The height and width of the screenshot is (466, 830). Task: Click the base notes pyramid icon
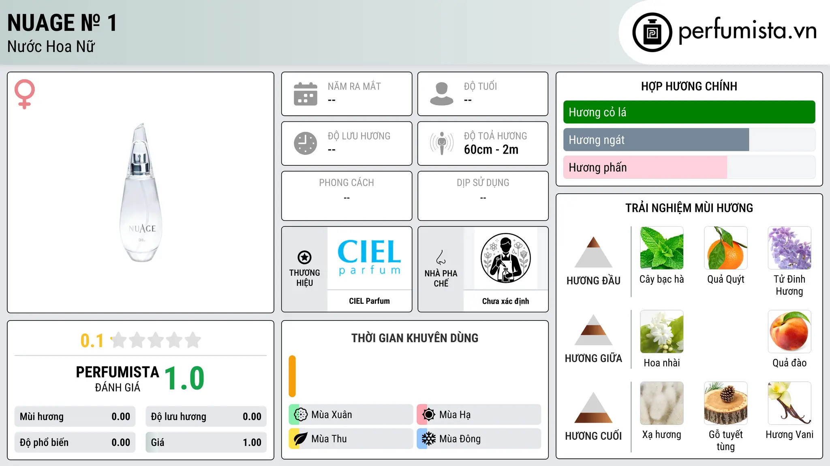[x=593, y=407]
